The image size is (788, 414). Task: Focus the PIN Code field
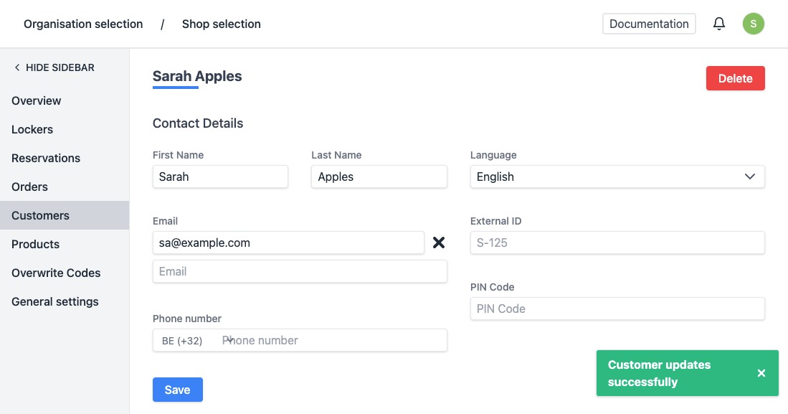pyautogui.click(x=617, y=309)
